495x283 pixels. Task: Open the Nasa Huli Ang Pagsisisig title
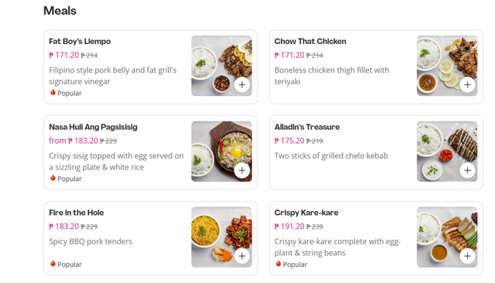pos(93,127)
